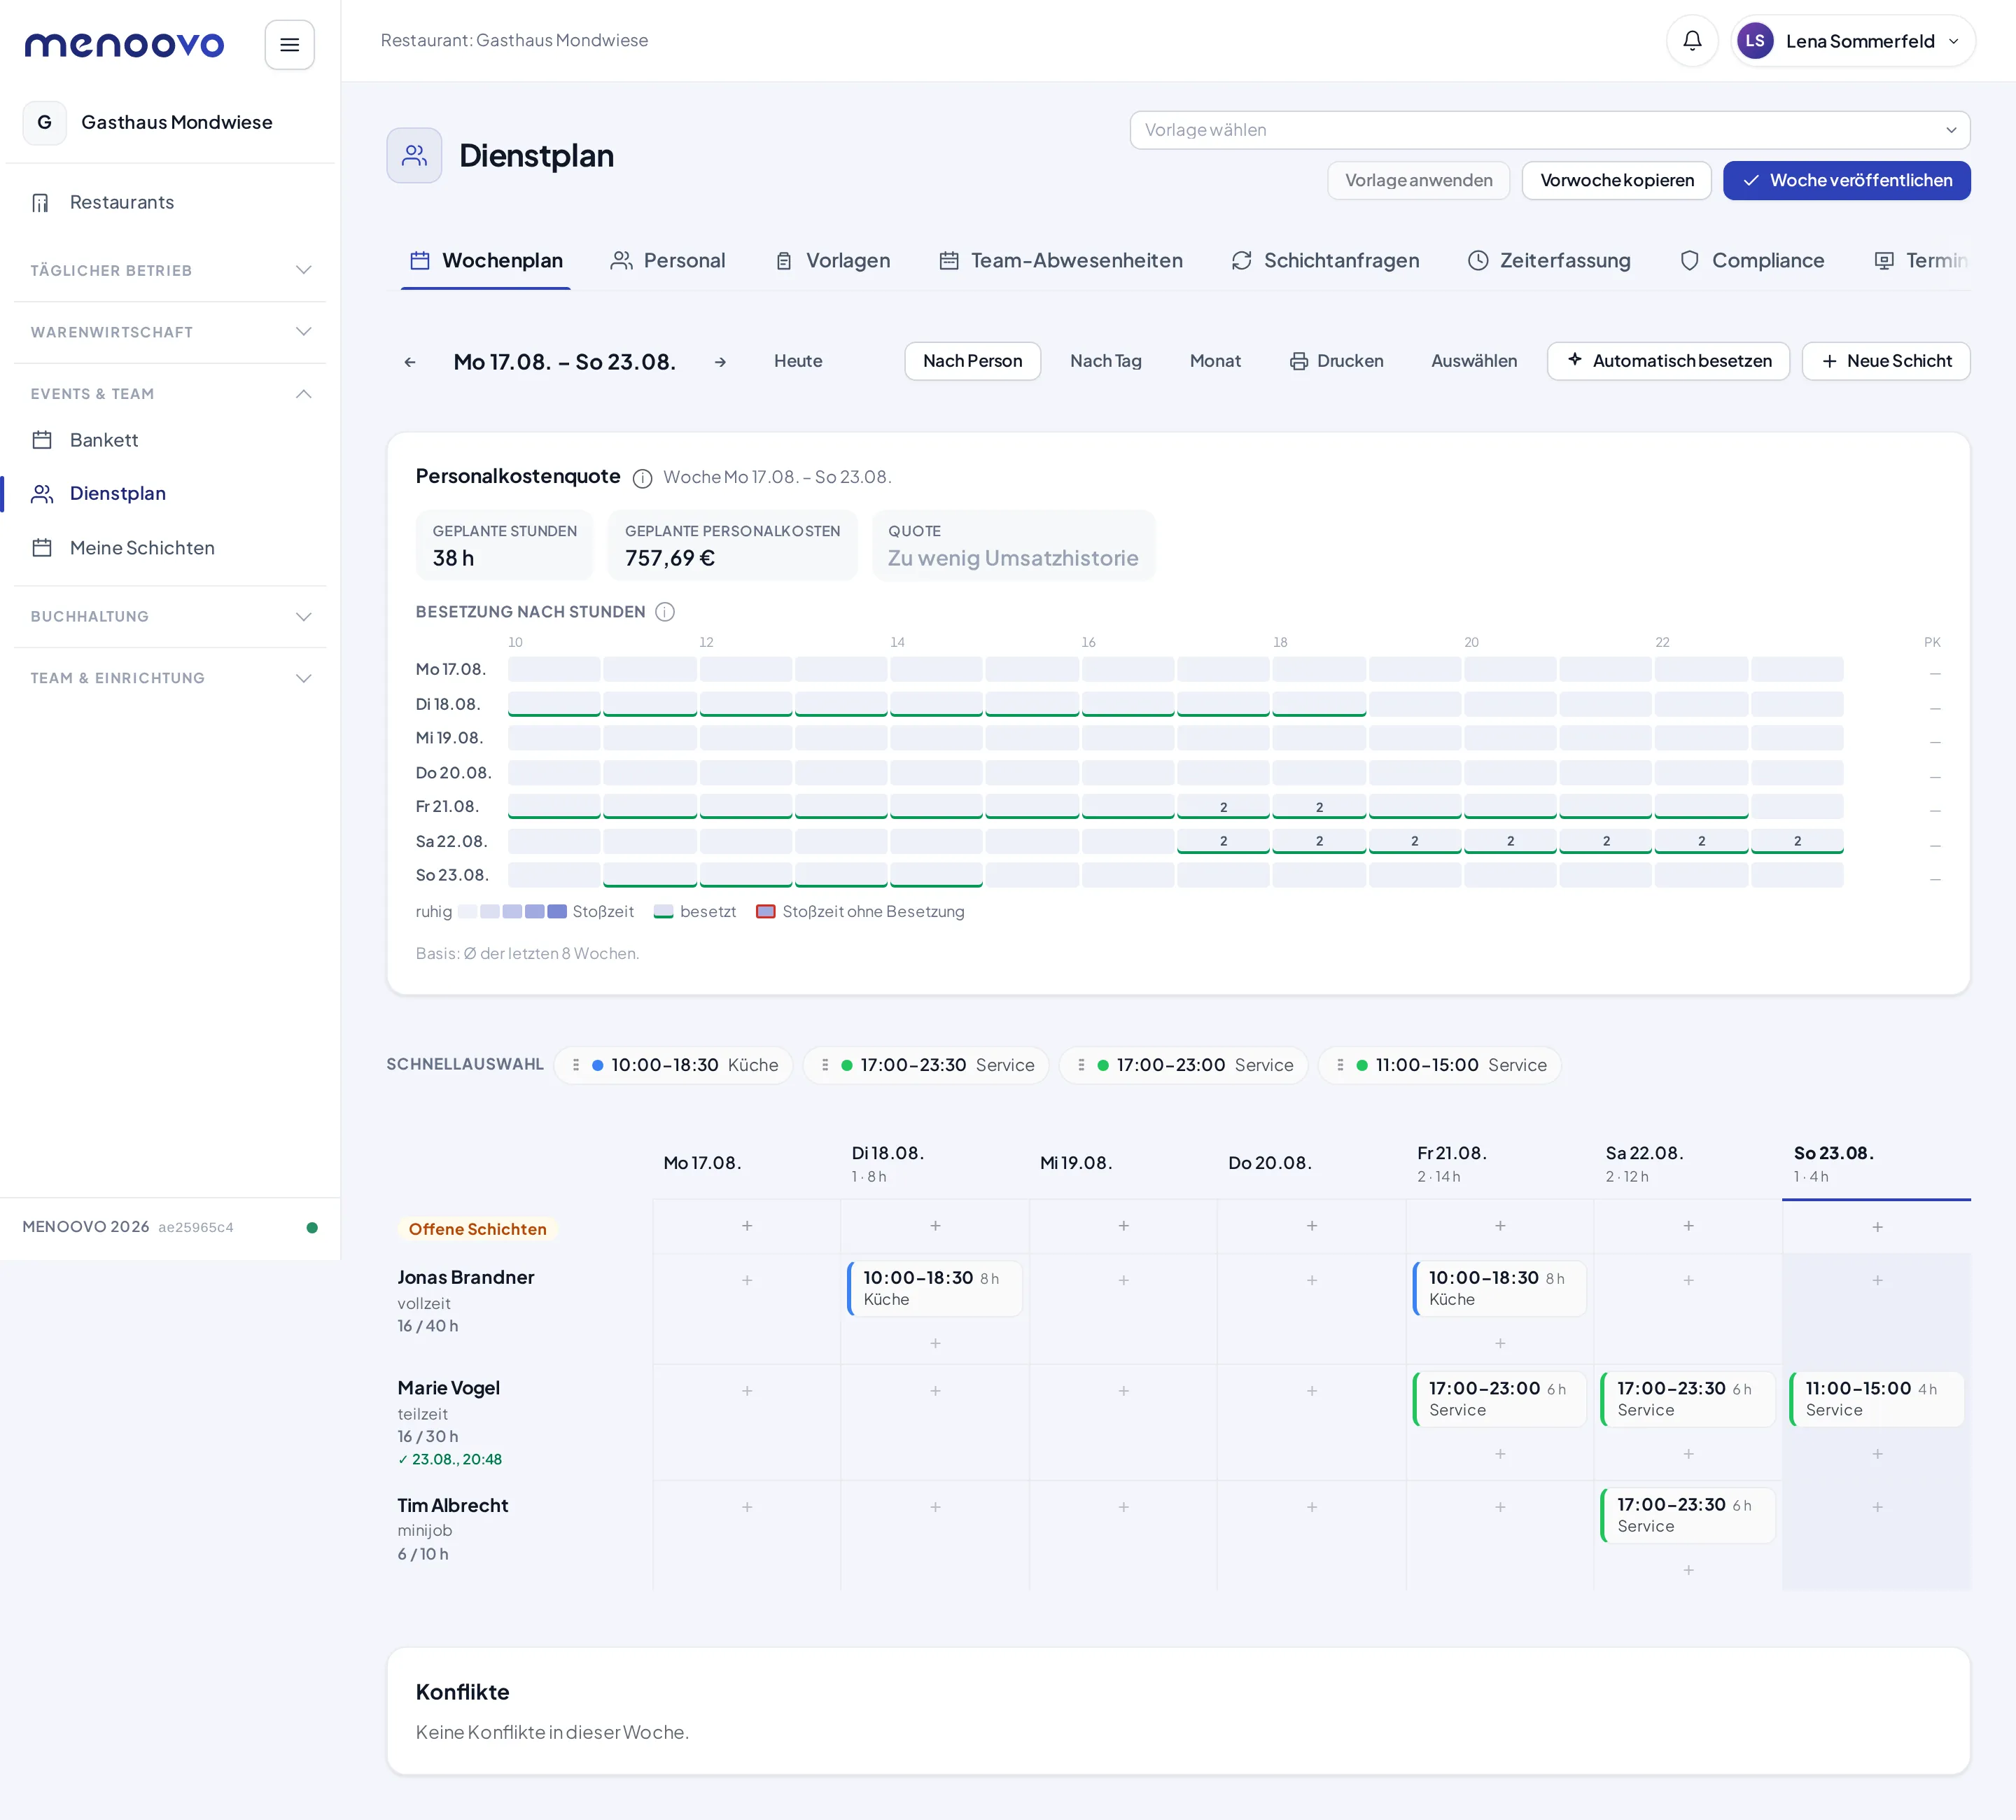Switch view to Nach Tag
2016x1820 pixels.
click(1106, 361)
